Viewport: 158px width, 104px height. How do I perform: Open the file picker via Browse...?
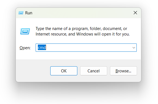(x=123, y=71)
